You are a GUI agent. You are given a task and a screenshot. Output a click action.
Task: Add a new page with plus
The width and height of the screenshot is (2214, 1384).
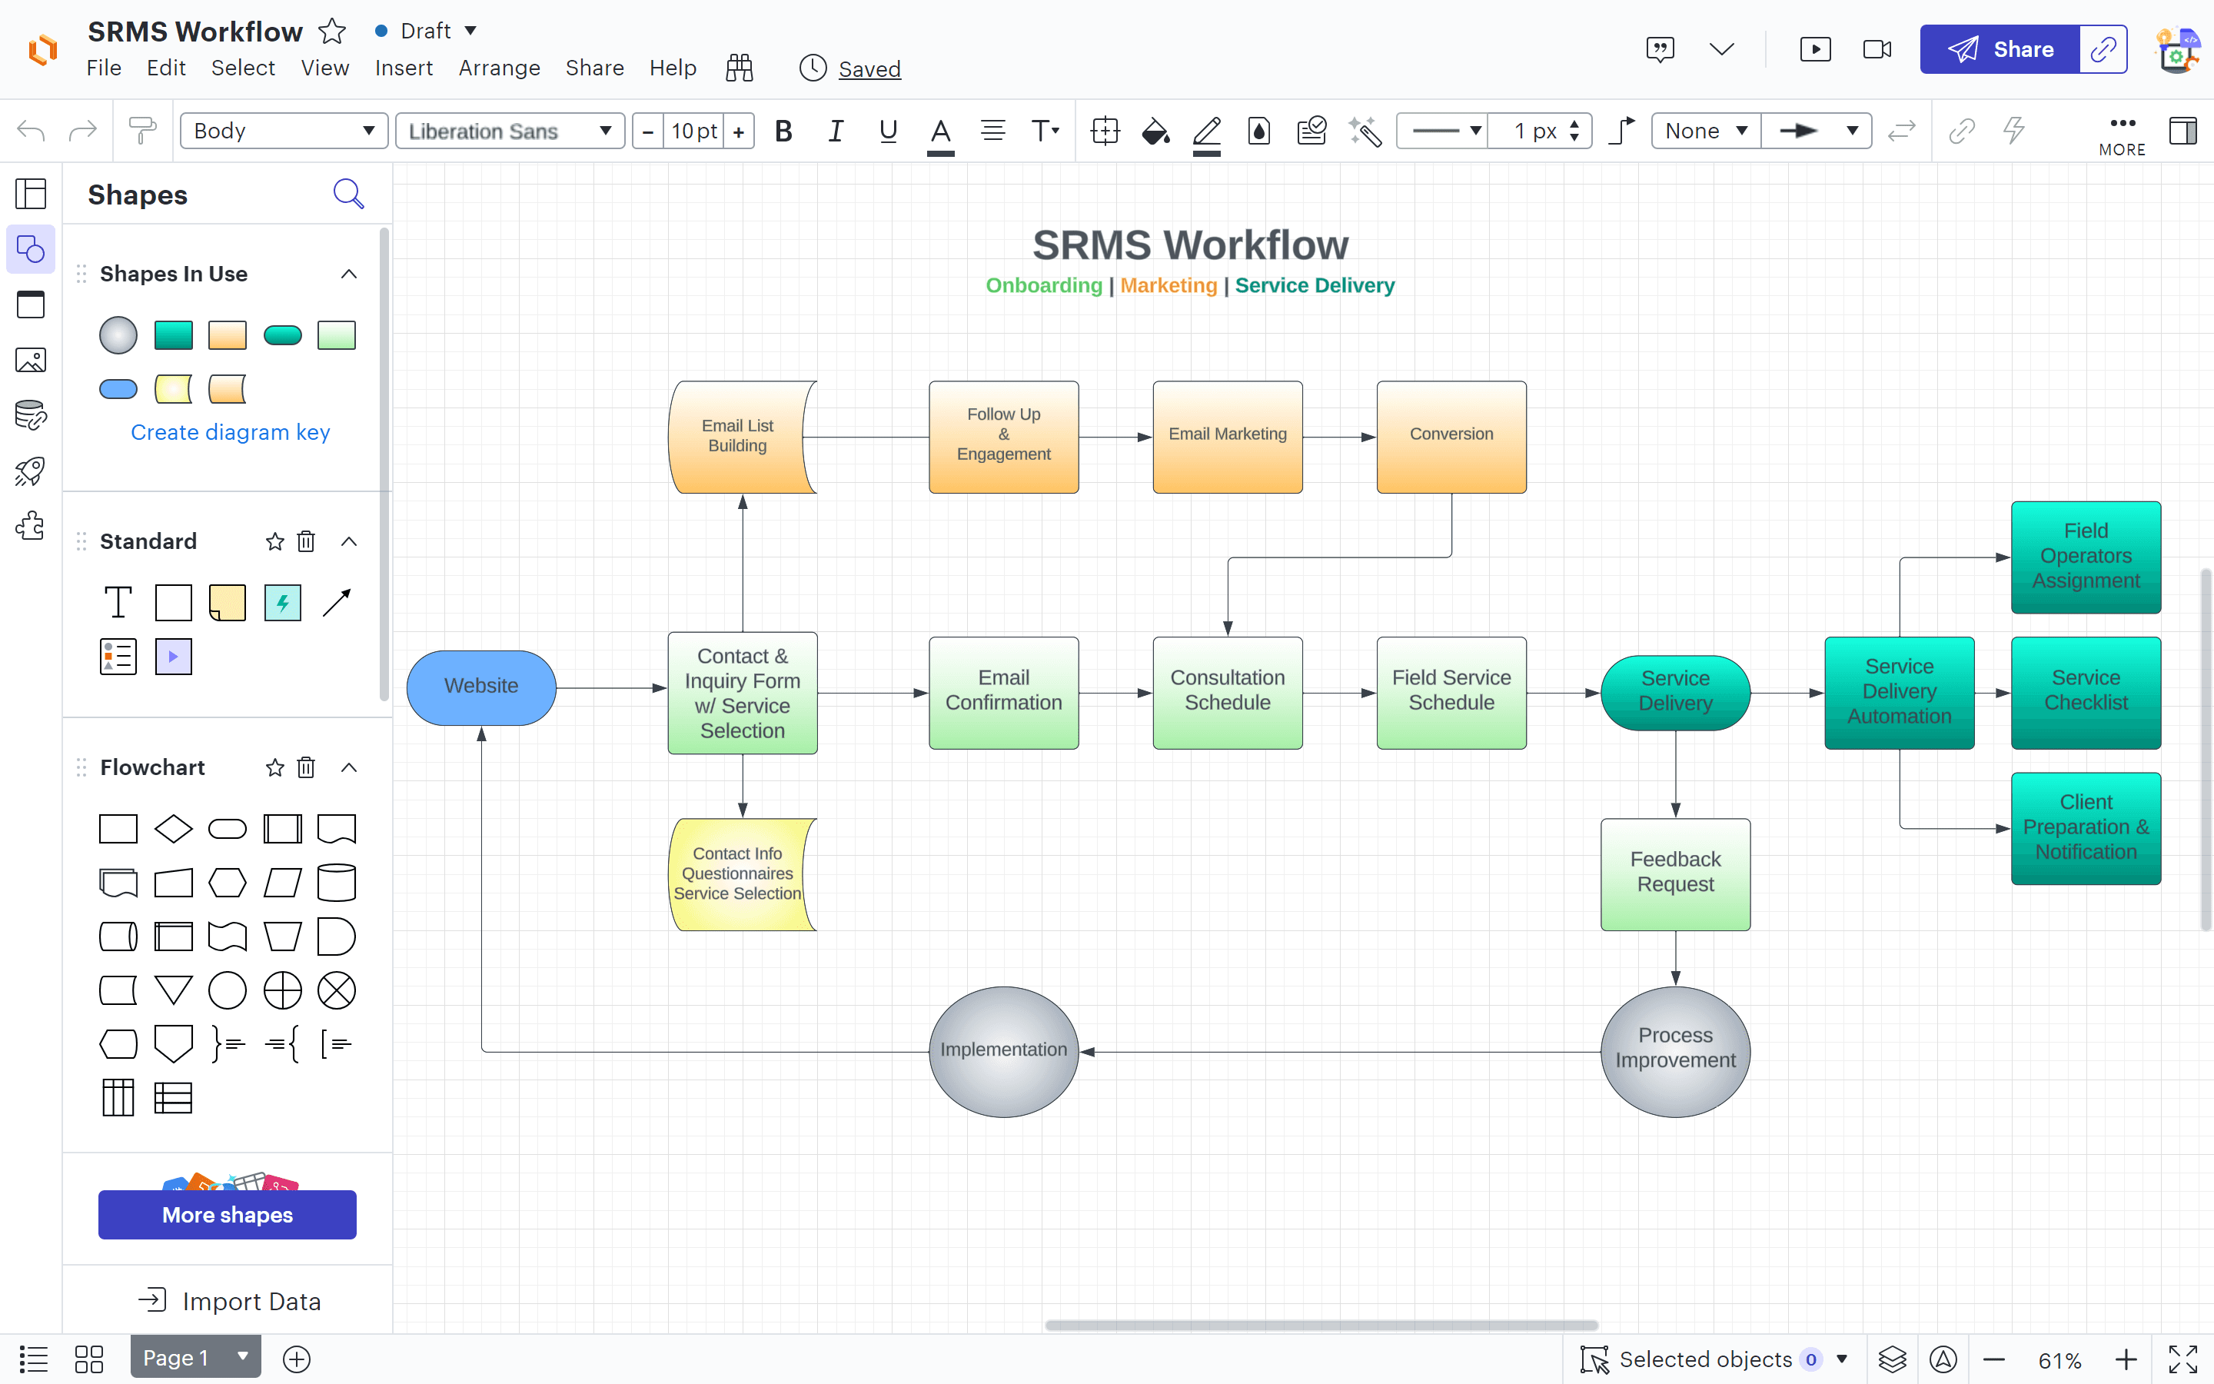tap(297, 1359)
